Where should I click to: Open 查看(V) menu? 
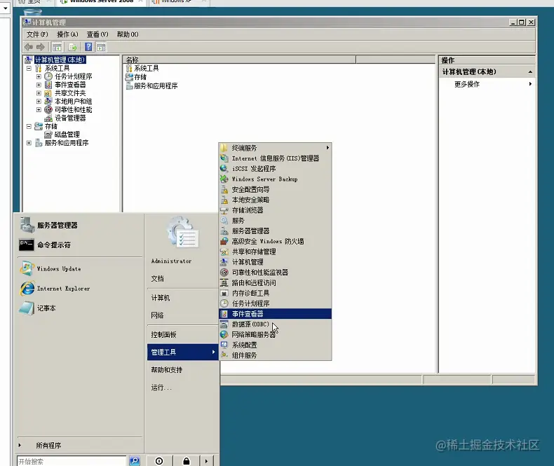(97, 34)
